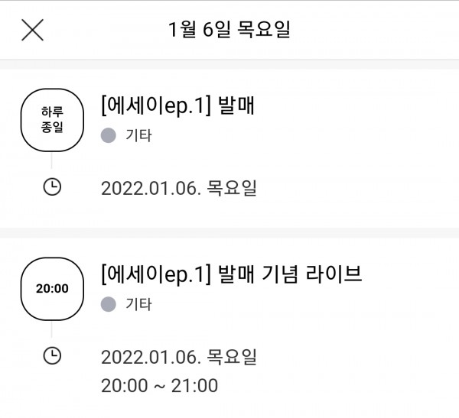
Task: Click clock icon under the 라이브 event
Action: [x=52, y=355]
